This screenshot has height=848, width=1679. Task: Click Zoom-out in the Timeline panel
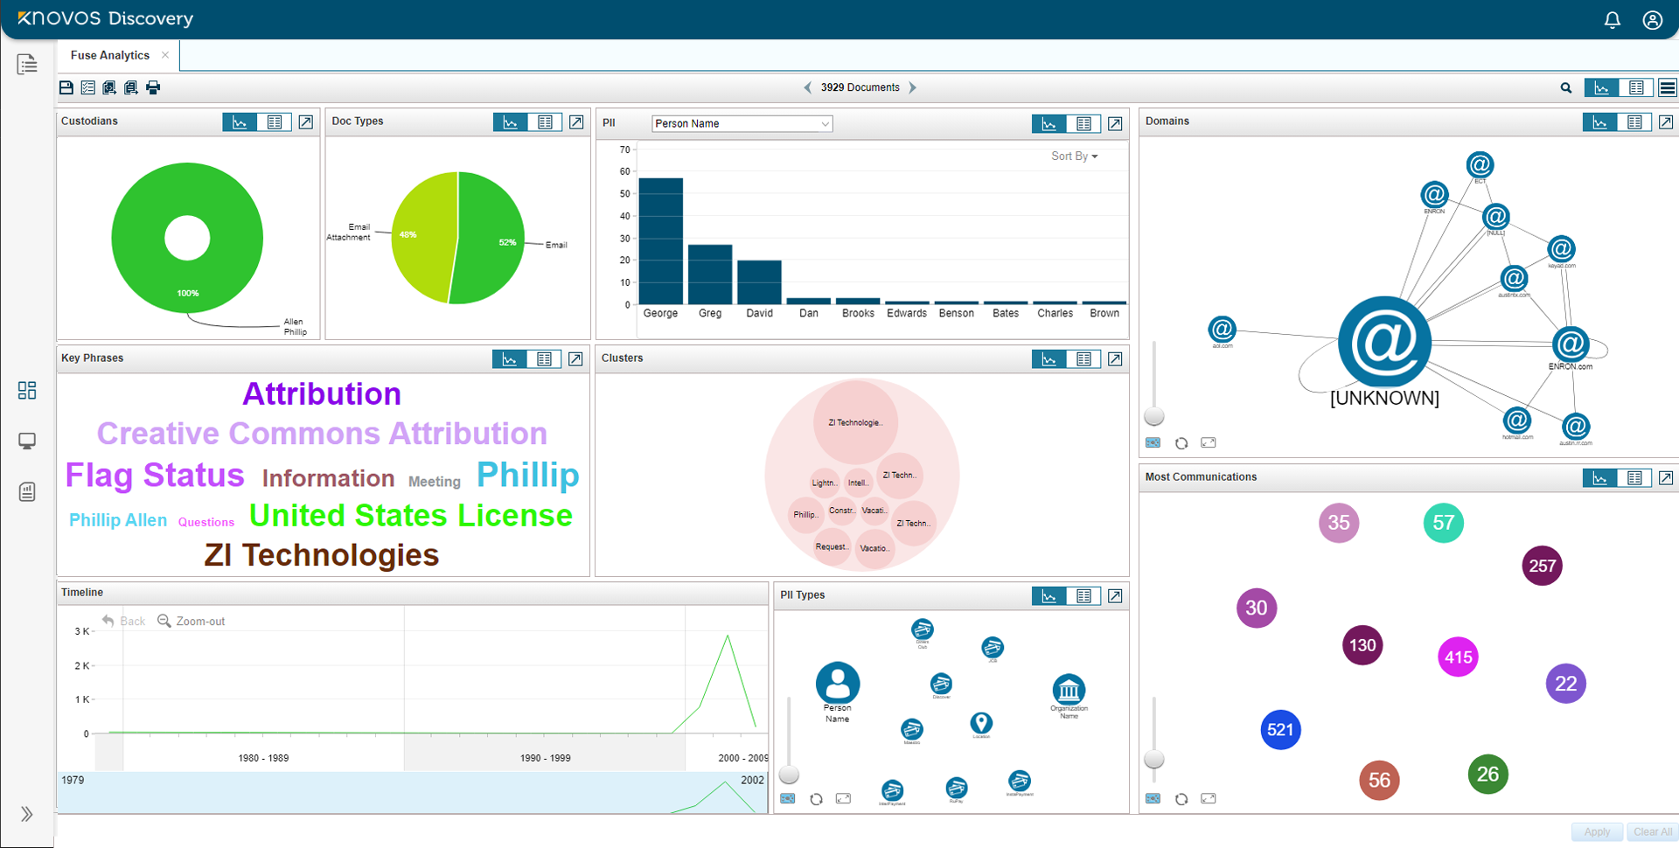click(x=199, y=621)
